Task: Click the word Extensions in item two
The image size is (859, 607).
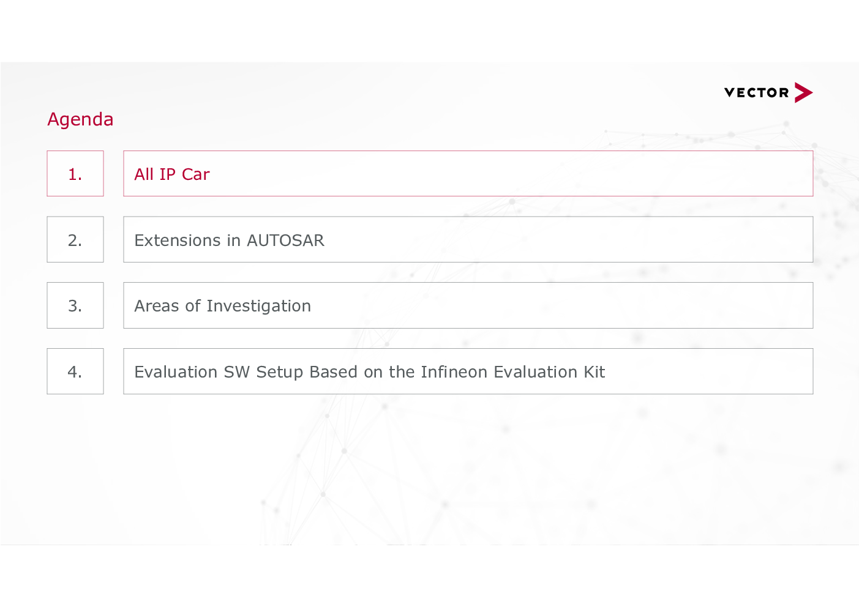Action: coord(178,240)
